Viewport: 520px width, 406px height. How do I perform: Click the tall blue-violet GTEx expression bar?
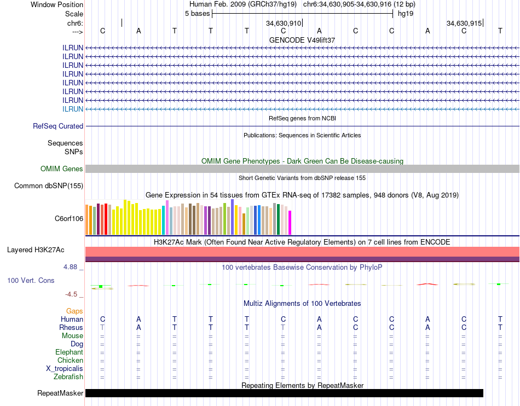point(233,217)
